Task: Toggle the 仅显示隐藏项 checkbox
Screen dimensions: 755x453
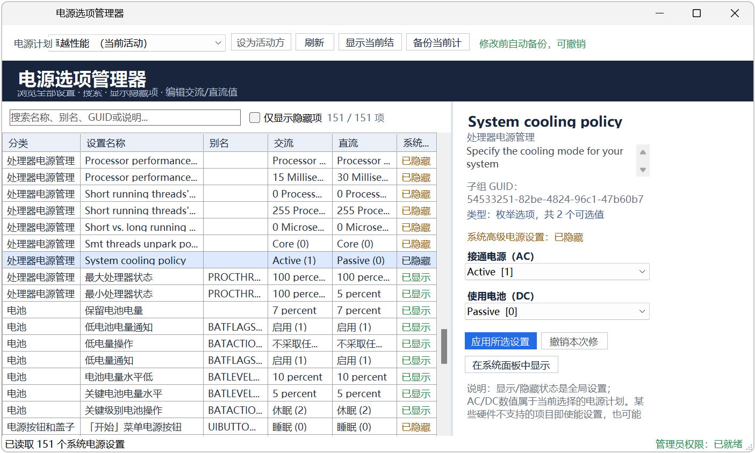Action: (255, 118)
